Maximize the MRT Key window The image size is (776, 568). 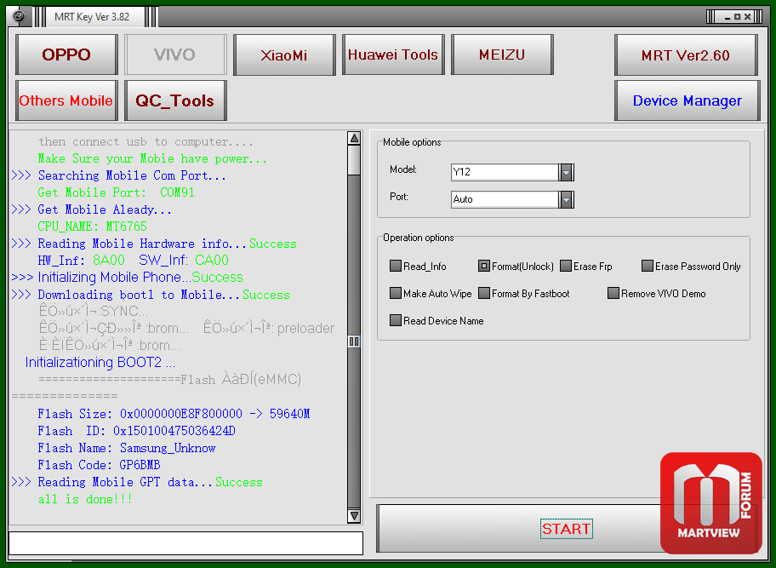738,17
